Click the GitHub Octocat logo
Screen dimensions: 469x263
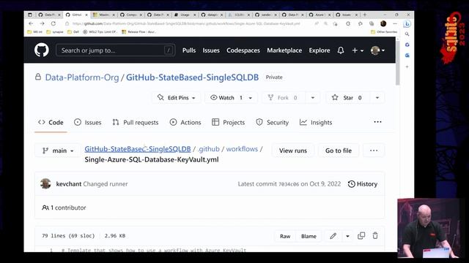[42, 50]
